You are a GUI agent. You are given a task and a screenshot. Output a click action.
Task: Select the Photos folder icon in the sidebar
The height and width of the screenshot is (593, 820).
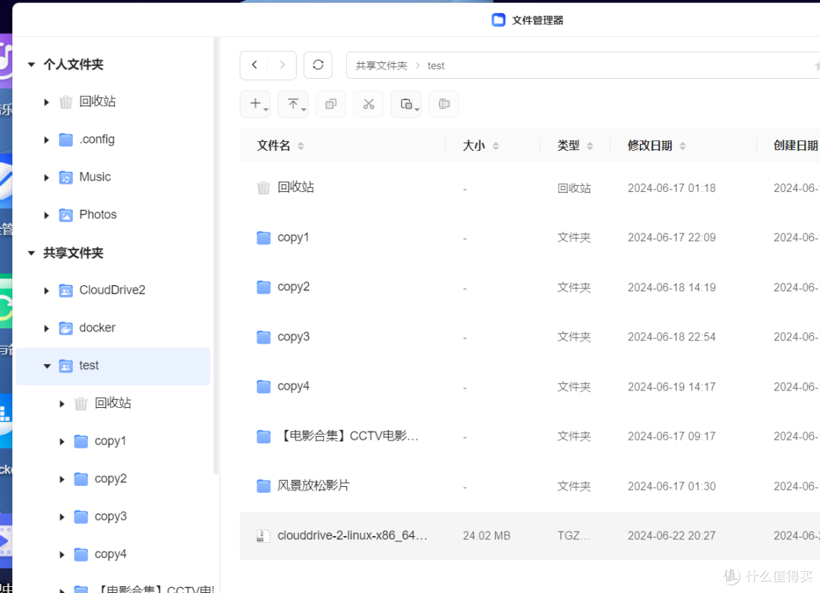tap(65, 215)
